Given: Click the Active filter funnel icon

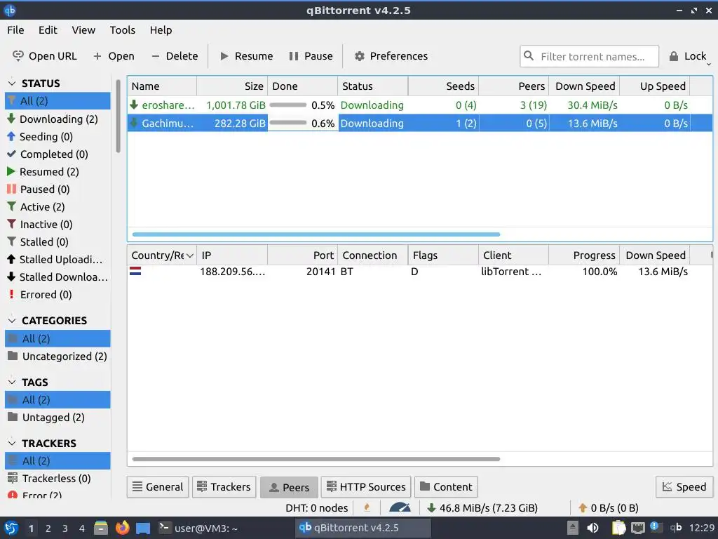Looking at the screenshot, I should (11, 207).
